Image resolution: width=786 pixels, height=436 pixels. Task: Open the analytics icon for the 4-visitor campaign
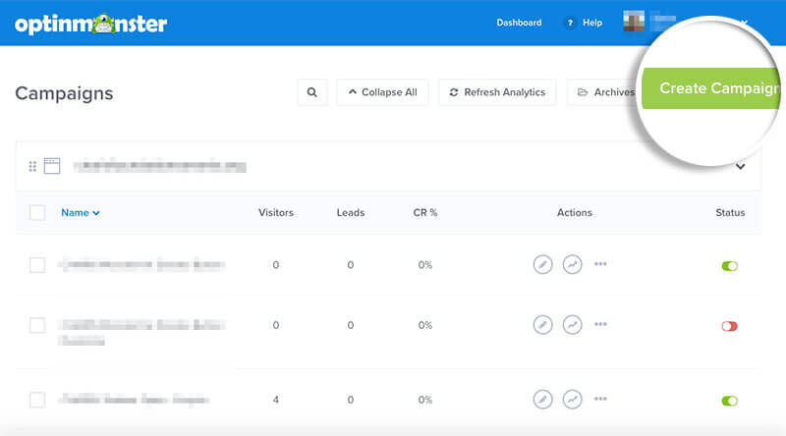tap(572, 400)
